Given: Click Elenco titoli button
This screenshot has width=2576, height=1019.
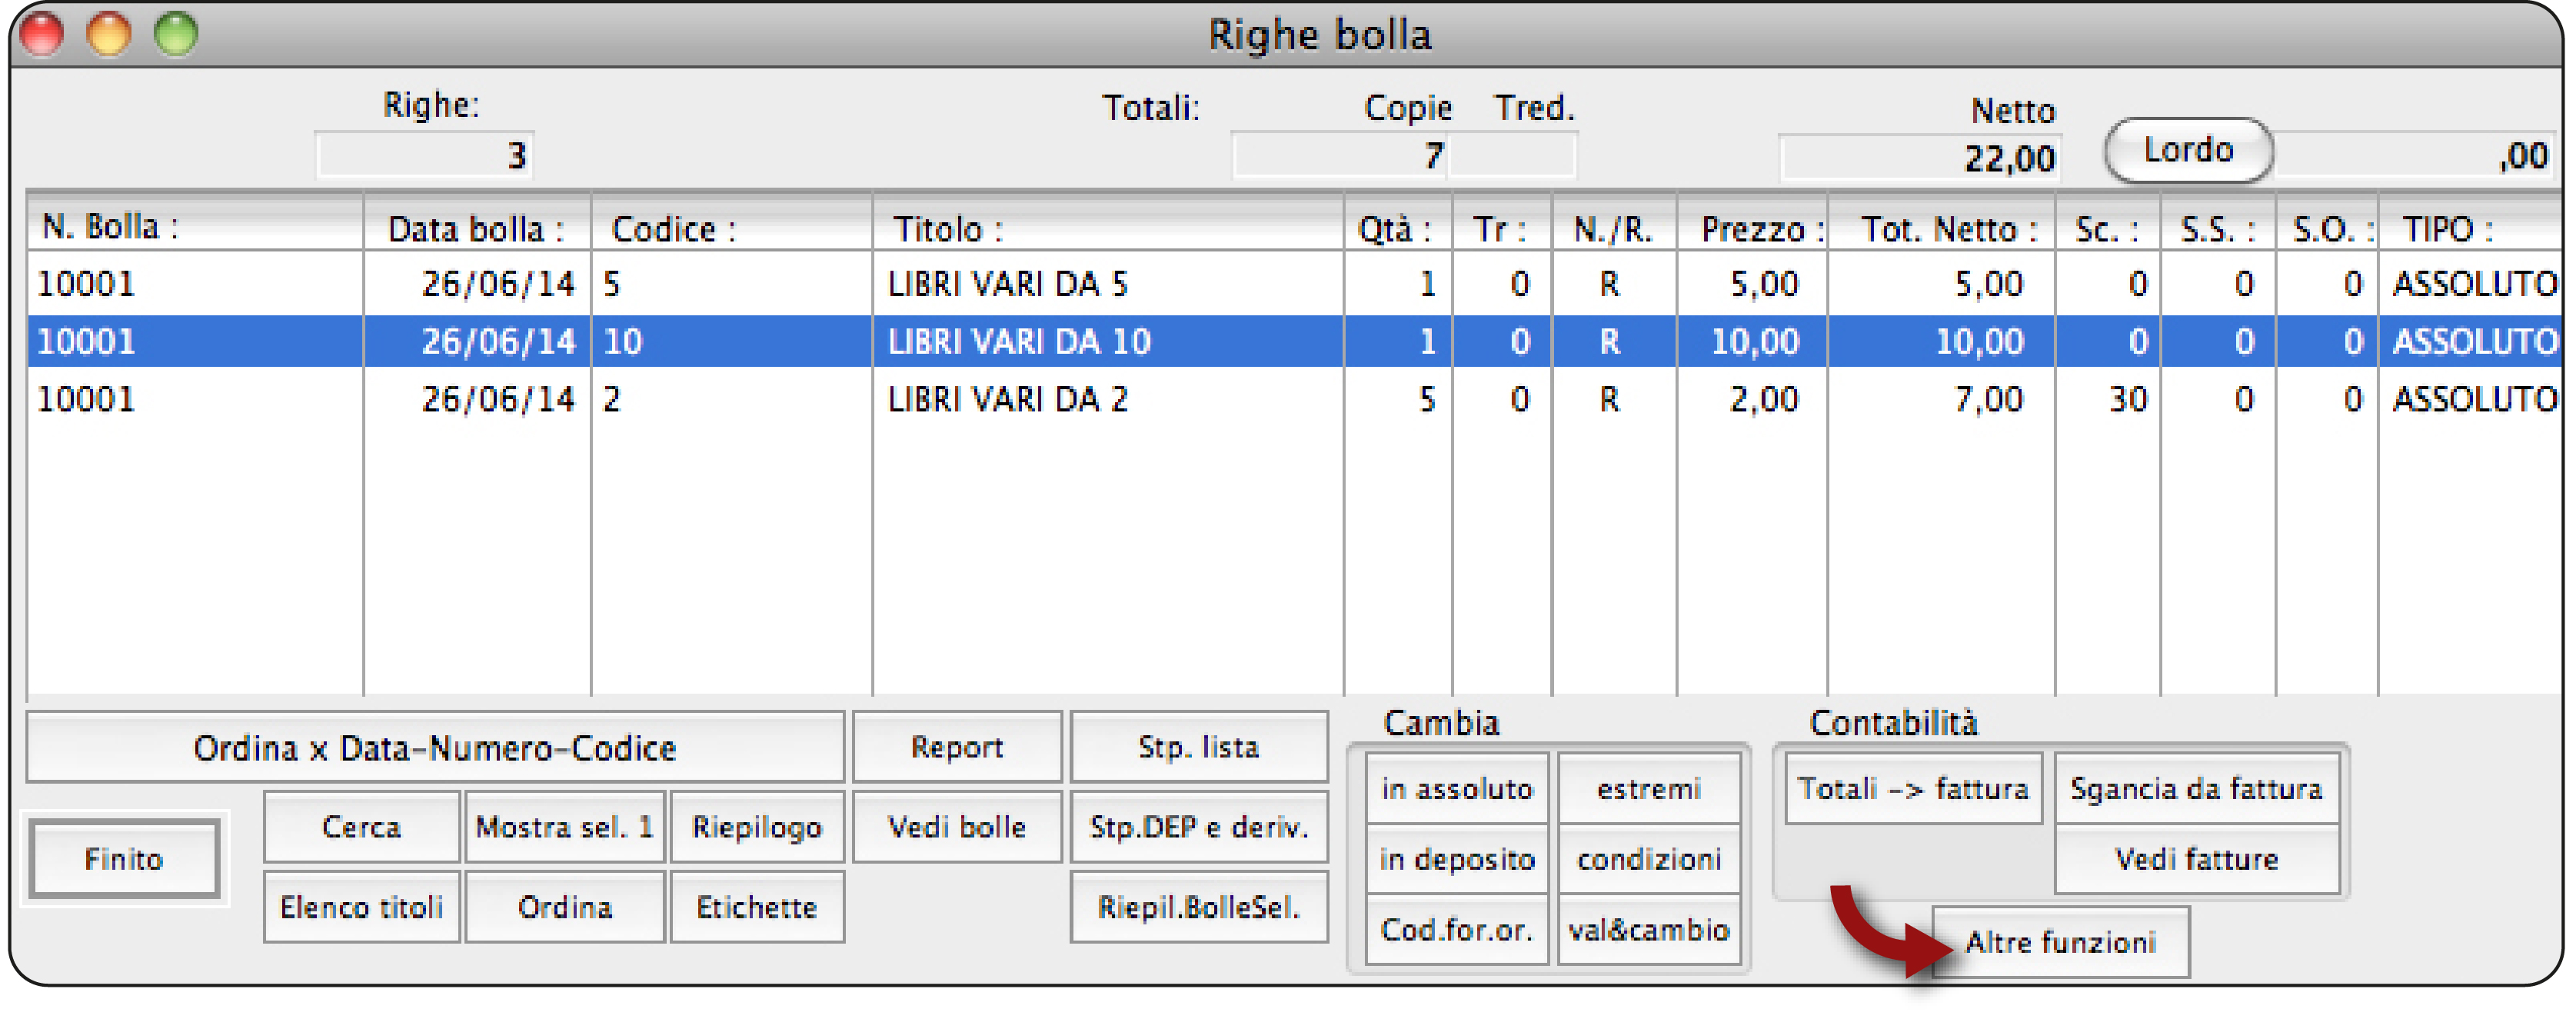Looking at the screenshot, I should pos(361,906).
